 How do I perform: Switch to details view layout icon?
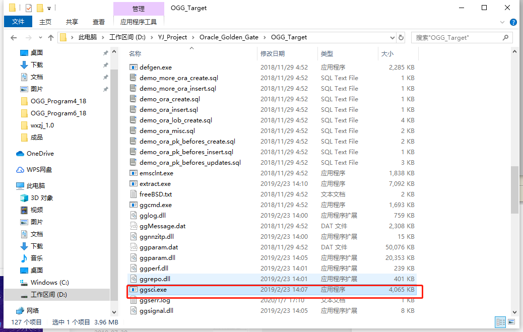click(501, 322)
